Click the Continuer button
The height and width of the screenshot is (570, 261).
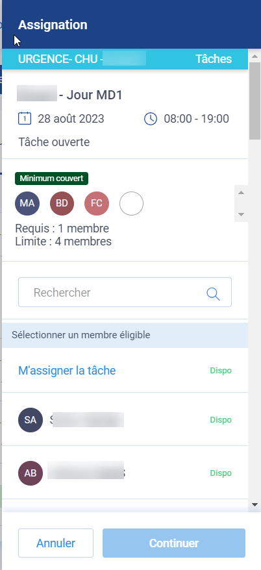(x=174, y=543)
